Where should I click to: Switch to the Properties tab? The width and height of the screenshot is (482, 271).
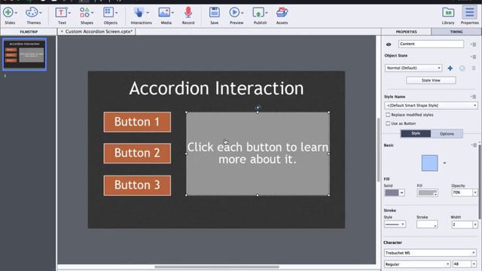[406, 32]
